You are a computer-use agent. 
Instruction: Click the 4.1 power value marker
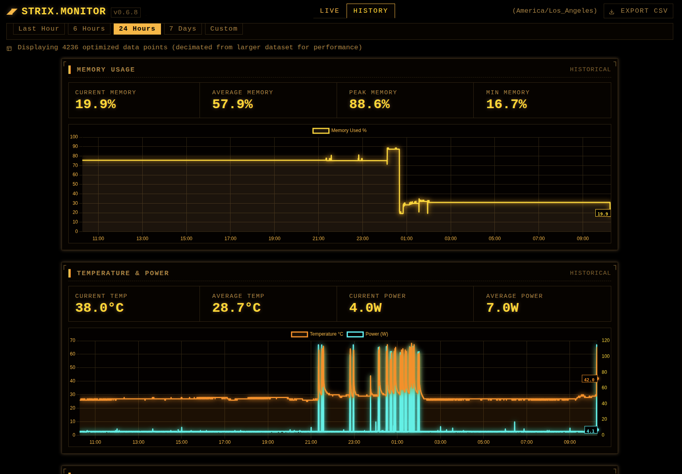[591, 430]
